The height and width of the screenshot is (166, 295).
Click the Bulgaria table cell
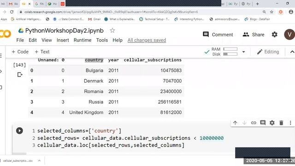(94, 71)
